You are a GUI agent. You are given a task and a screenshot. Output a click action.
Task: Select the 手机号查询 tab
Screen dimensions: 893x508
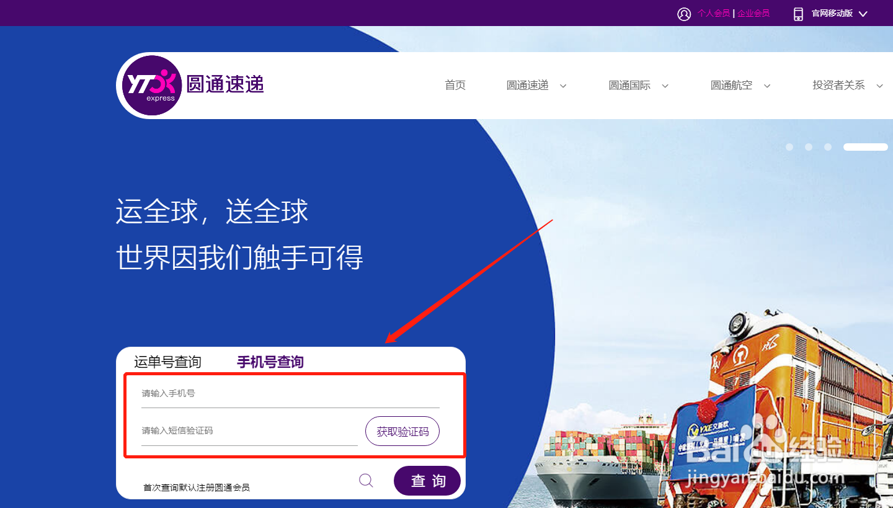270,362
